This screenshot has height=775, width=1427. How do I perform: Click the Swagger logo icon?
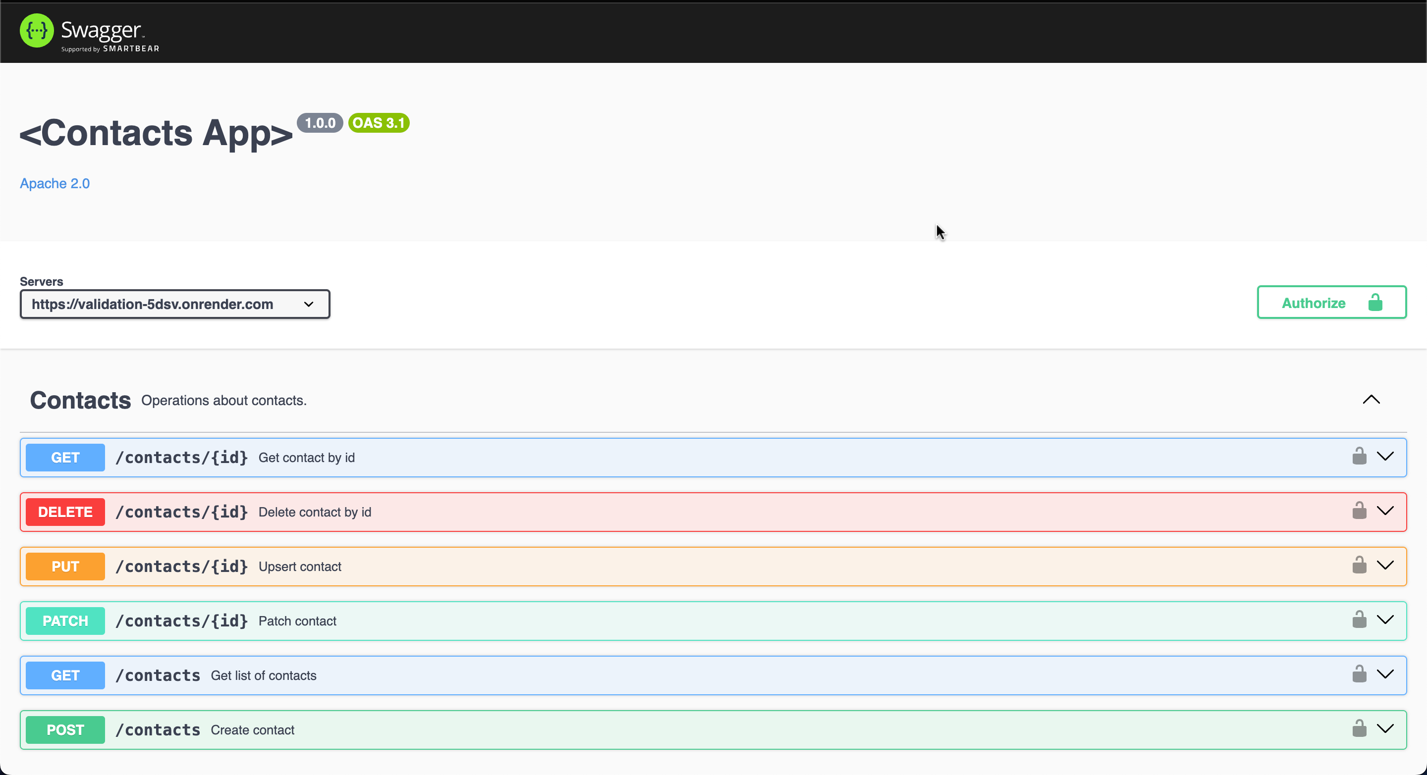(37, 31)
